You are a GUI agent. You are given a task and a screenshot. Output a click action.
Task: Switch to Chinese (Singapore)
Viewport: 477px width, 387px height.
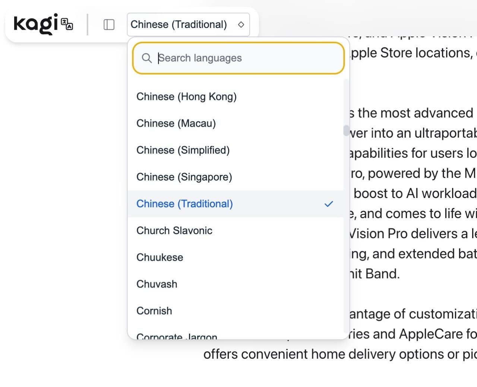click(184, 177)
